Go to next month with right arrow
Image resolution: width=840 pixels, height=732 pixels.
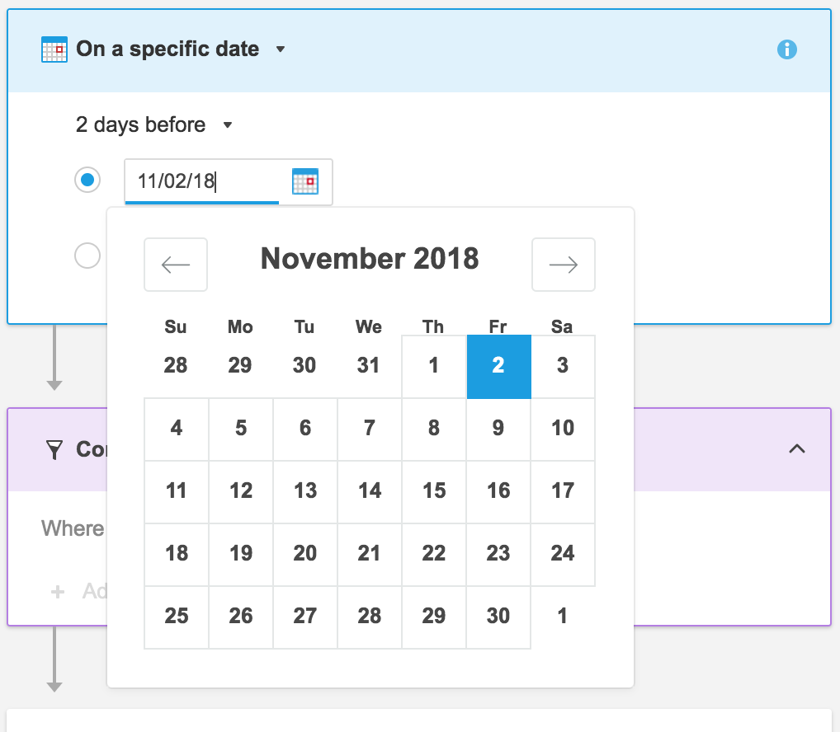[x=564, y=265]
